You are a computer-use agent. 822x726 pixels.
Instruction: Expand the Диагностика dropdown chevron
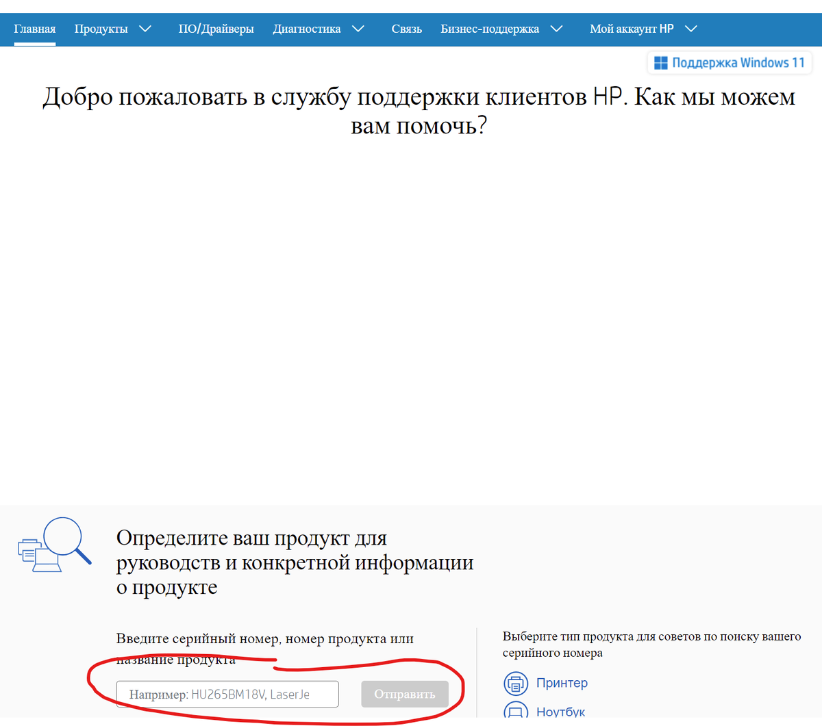coord(358,29)
